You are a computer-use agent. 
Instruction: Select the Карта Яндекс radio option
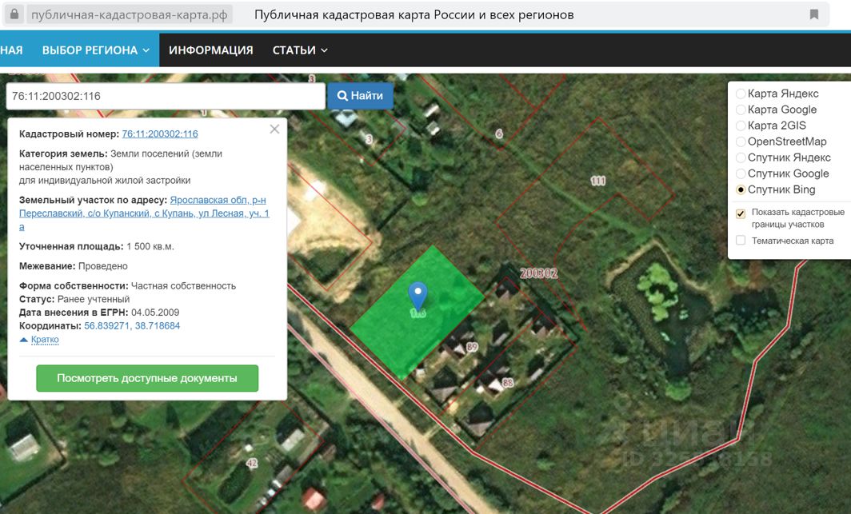(x=741, y=94)
